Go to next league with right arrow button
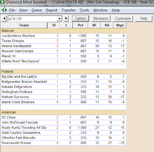Screen dimensions: 154x152 (x=66, y=19)
